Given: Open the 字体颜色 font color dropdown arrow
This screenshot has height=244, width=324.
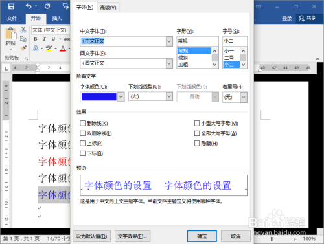Looking at the screenshot, I should click(121, 97).
